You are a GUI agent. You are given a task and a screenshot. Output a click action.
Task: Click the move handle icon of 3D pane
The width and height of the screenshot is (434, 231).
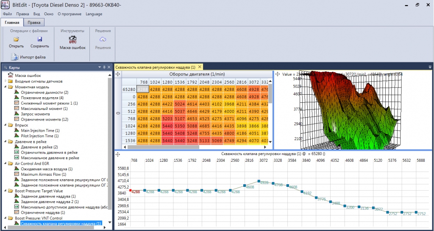(277, 74)
